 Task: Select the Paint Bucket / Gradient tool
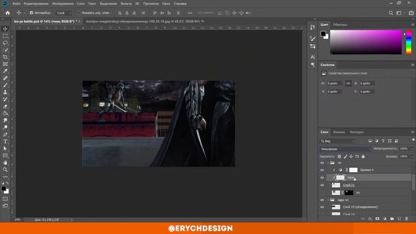pyautogui.click(x=5, y=113)
